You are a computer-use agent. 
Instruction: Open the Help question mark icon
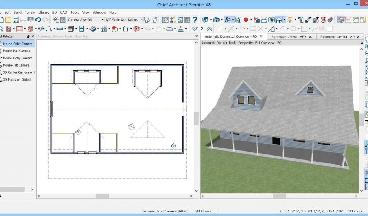(x=195, y=20)
